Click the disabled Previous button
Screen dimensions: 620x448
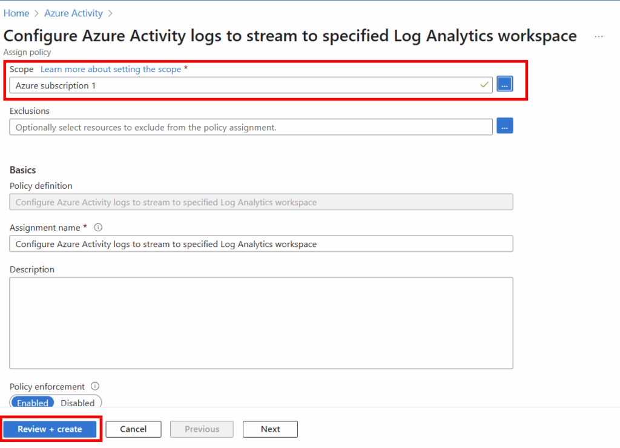click(202, 429)
